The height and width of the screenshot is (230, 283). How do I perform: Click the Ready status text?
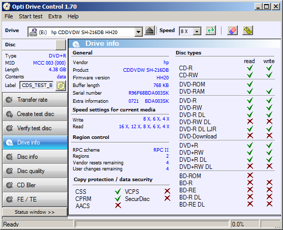click(11, 224)
